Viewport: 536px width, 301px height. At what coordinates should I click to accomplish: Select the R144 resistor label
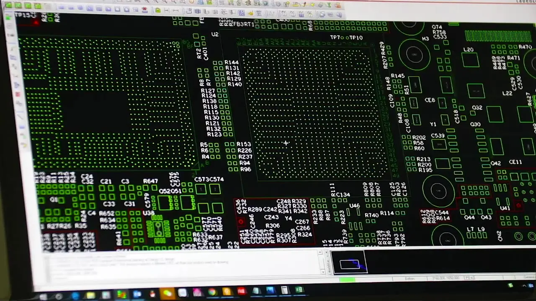232,63
